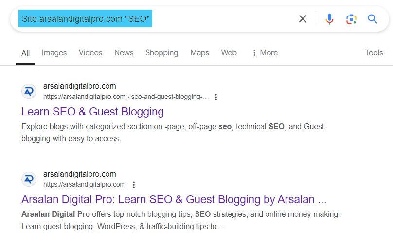Open options for the seo-and-guest-blogging result
This screenshot has width=393, height=246.
coord(216,97)
